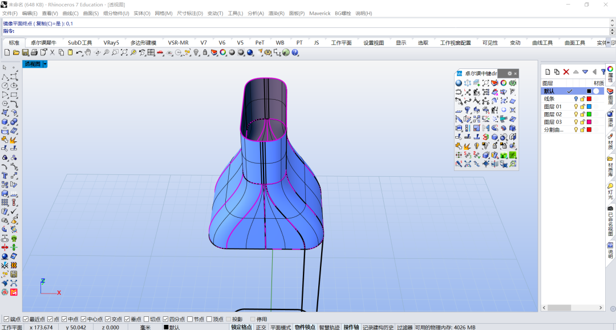Click the Print icon in the standard toolbar

point(34,52)
